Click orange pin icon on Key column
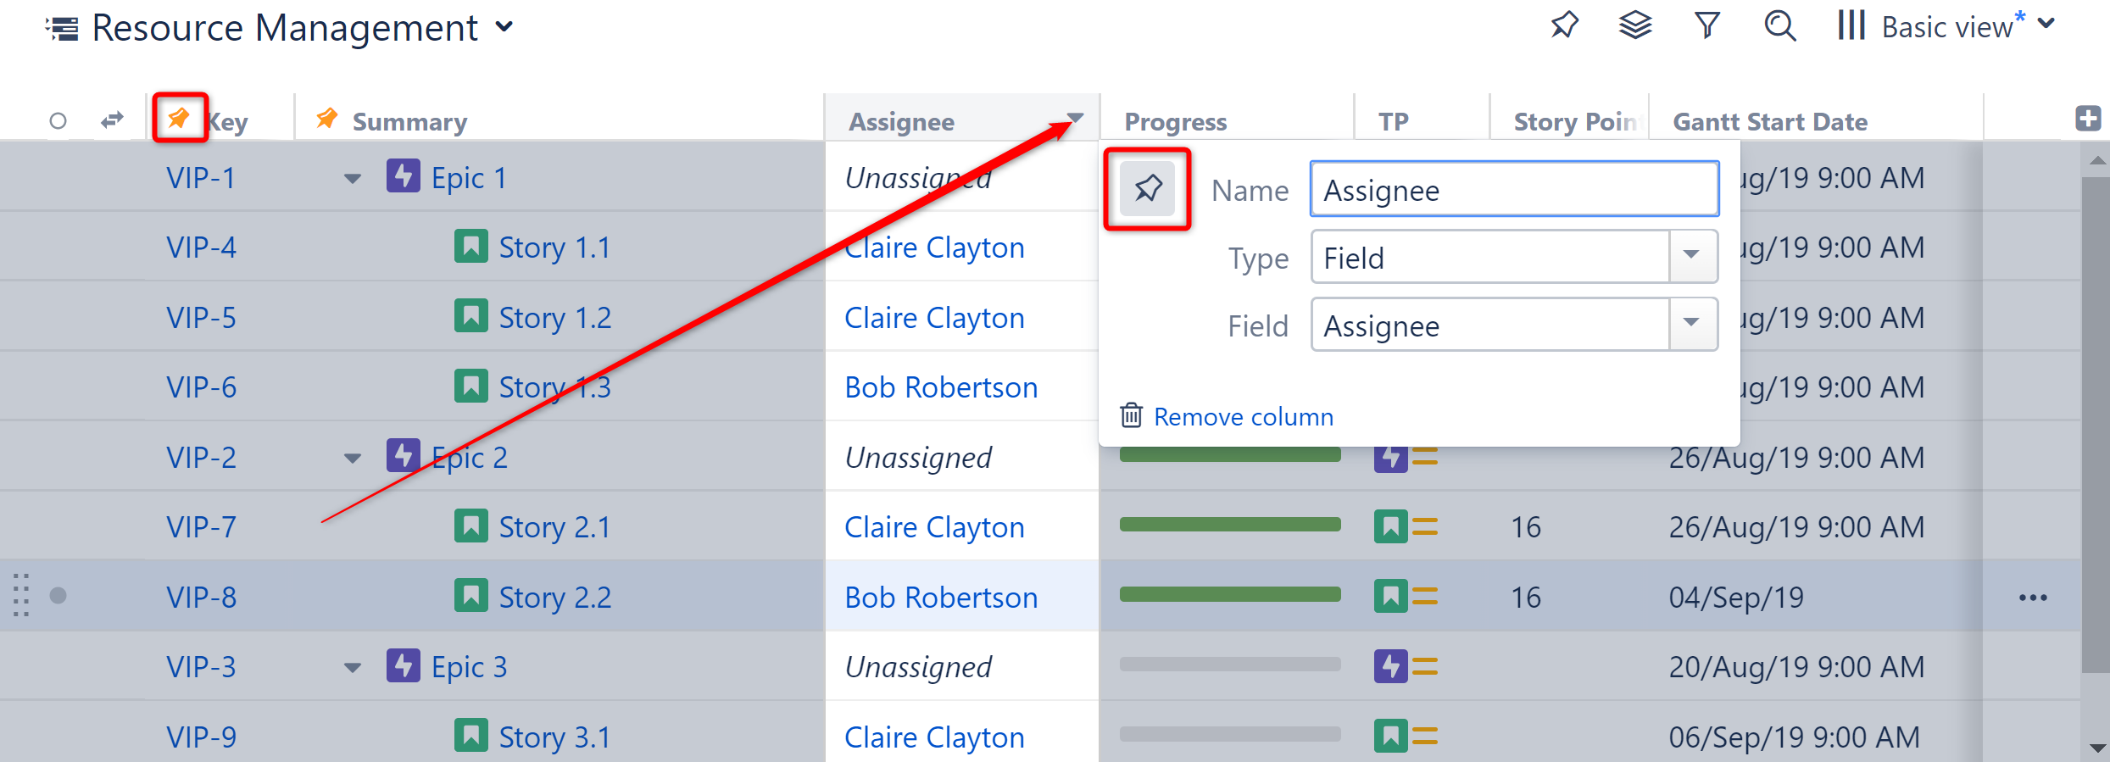The image size is (2110, 762). click(179, 118)
